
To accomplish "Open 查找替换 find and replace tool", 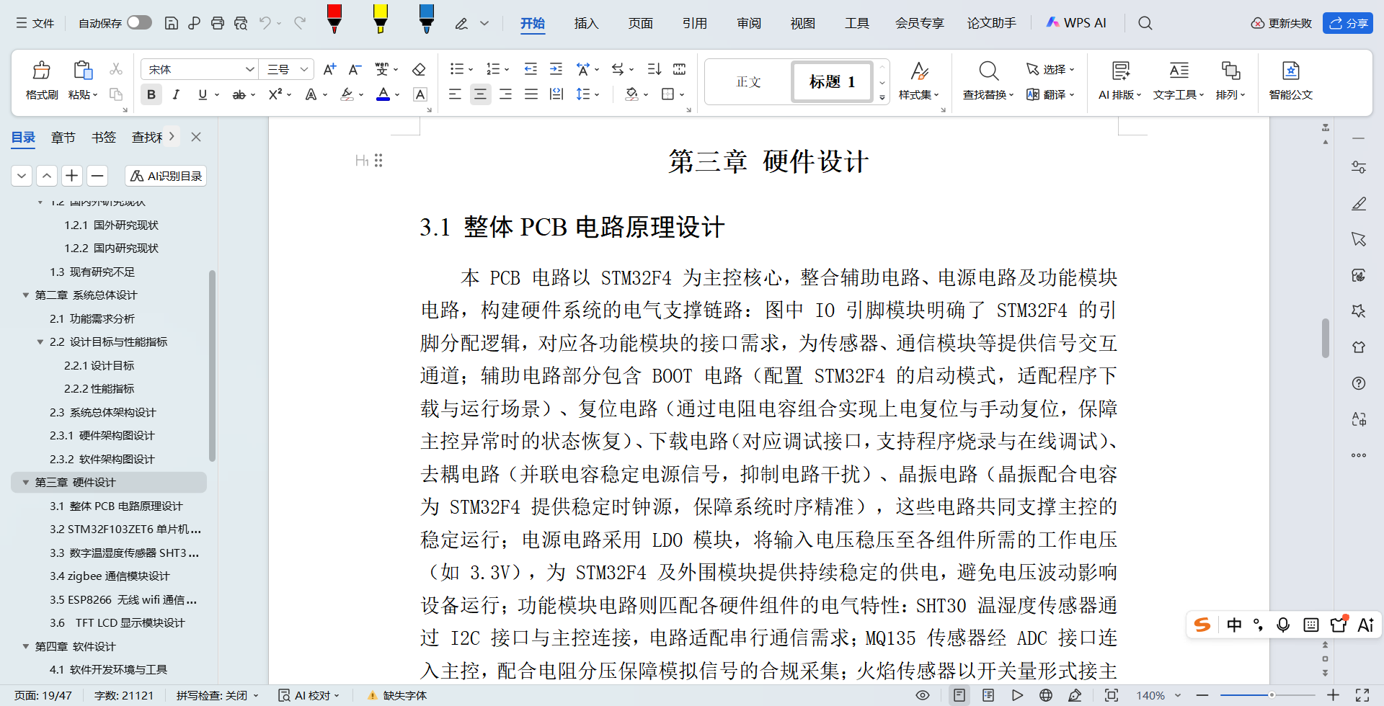I will coord(988,80).
